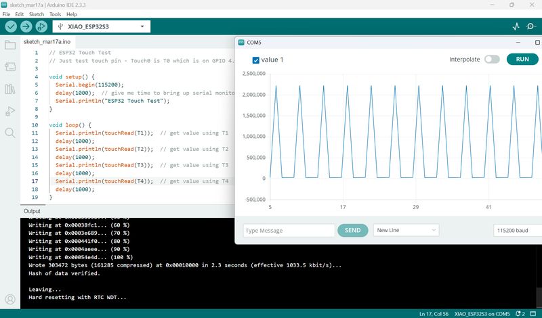
Task: Click XIAO_ESP32S3 on COM5 in status bar
Action: click(482, 314)
